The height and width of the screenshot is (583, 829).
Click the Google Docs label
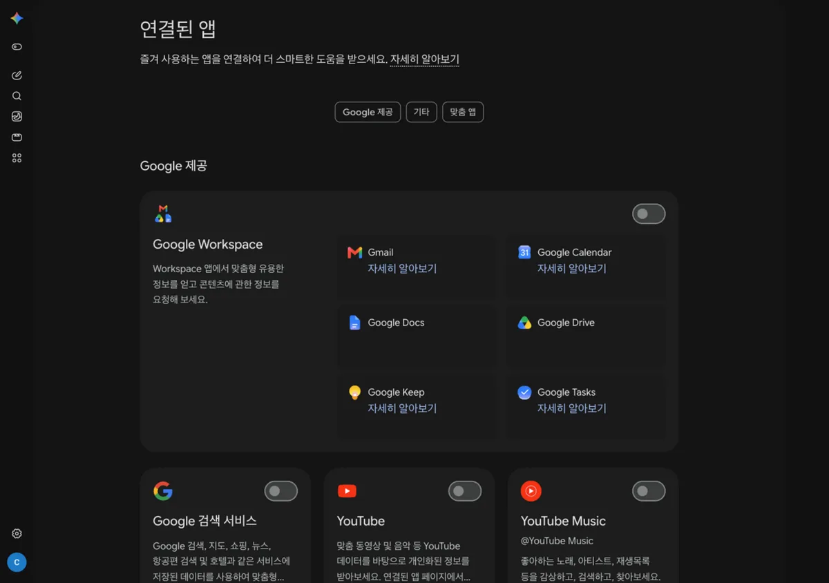tap(396, 323)
